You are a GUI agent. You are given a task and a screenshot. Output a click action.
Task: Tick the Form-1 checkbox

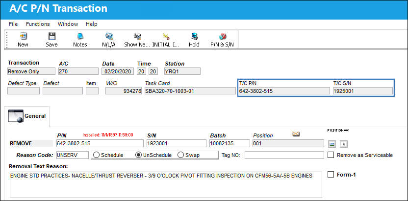pos(331,175)
